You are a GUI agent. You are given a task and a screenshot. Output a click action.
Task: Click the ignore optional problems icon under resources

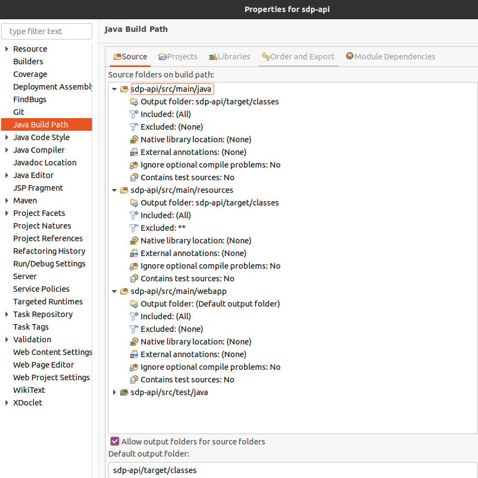(134, 266)
